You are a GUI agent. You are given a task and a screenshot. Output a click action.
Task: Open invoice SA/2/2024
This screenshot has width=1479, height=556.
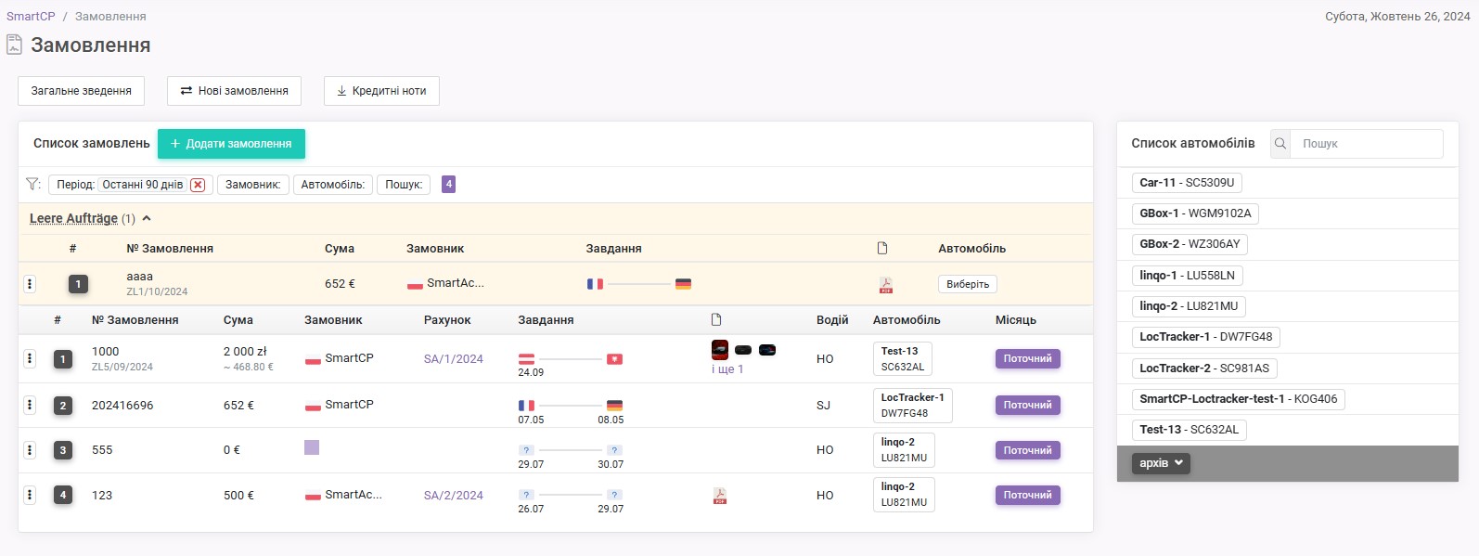[454, 496]
